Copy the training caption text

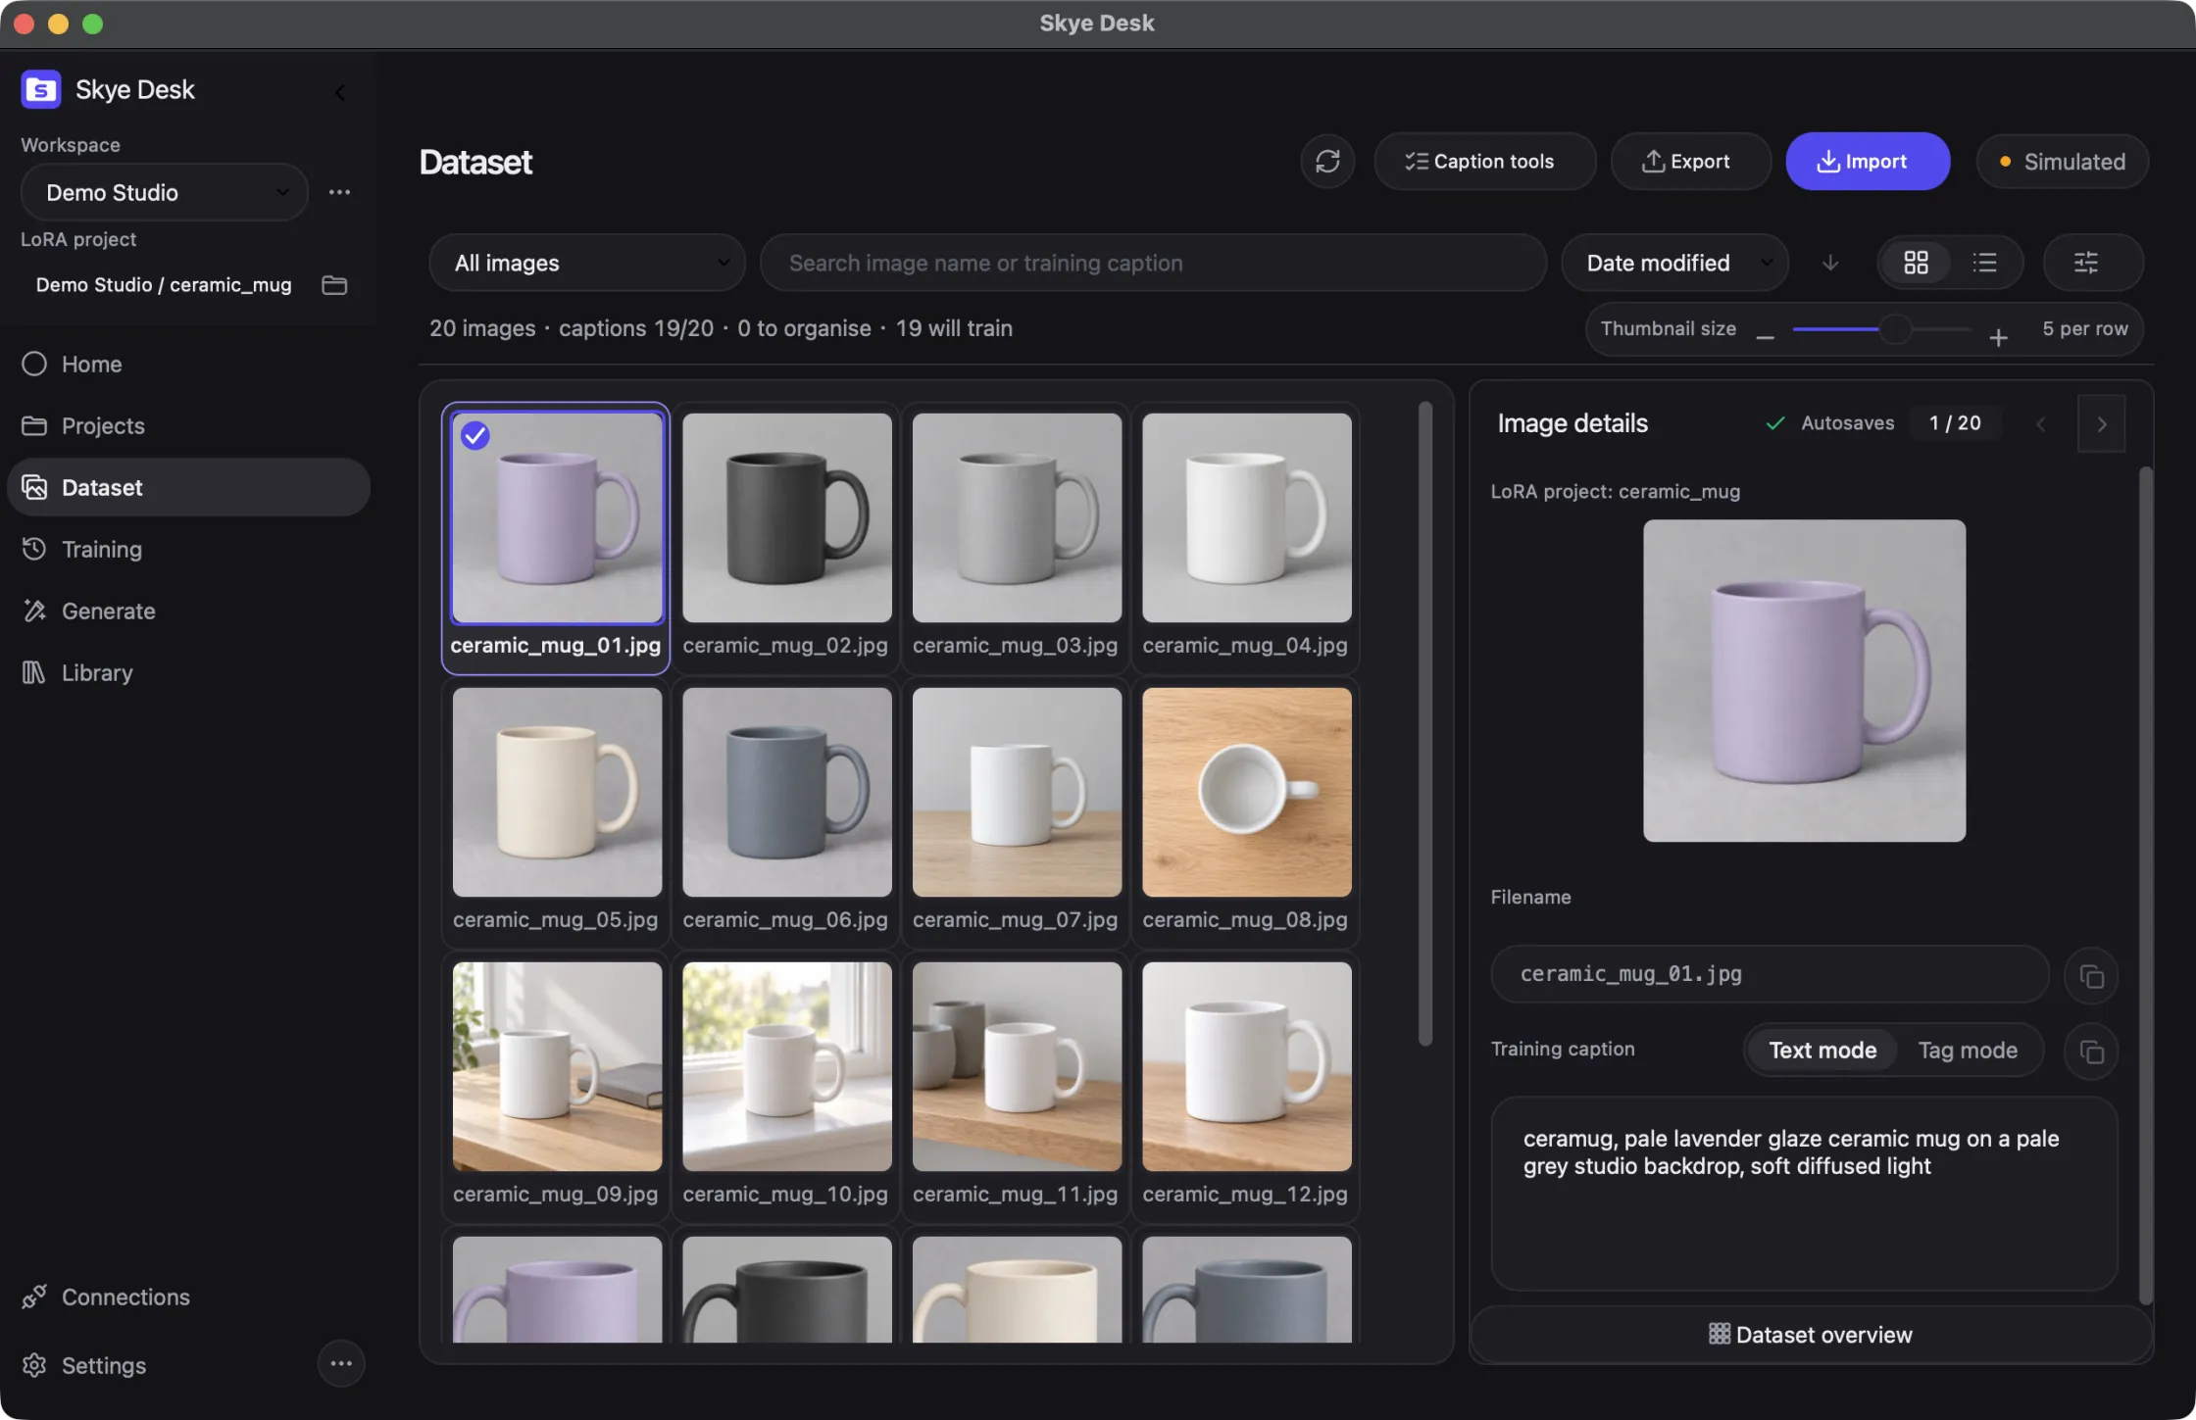tap(2091, 1052)
